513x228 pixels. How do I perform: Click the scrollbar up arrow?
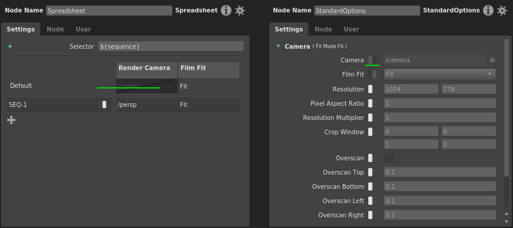coord(506,214)
